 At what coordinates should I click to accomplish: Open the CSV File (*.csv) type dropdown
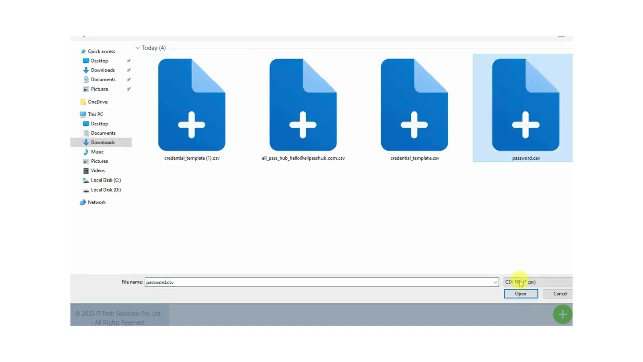pos(538,282)
